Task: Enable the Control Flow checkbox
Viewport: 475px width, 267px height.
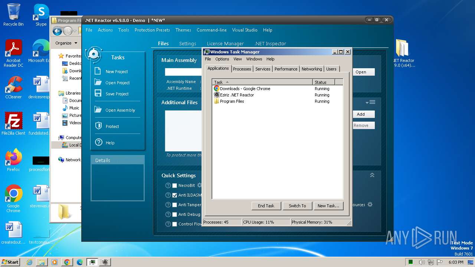Action: tap(175, 224)
